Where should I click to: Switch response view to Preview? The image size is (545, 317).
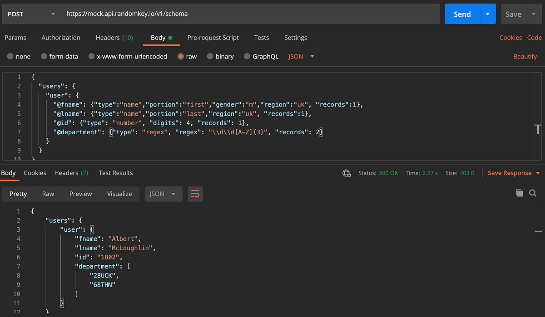tap(81, 194)
